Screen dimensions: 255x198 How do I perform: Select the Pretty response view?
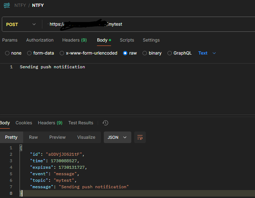[x=11, y=137]
